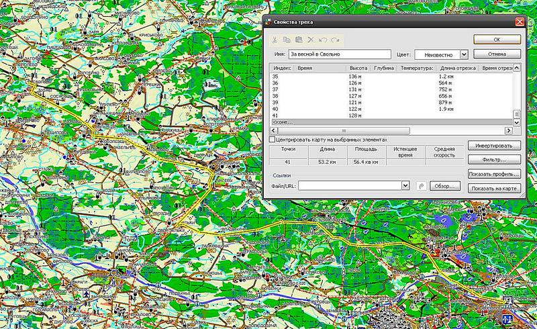Click the points list scroll up arrow
This screenshot has width=537, height=329.
pyautogui.click(x=516, y=68)
